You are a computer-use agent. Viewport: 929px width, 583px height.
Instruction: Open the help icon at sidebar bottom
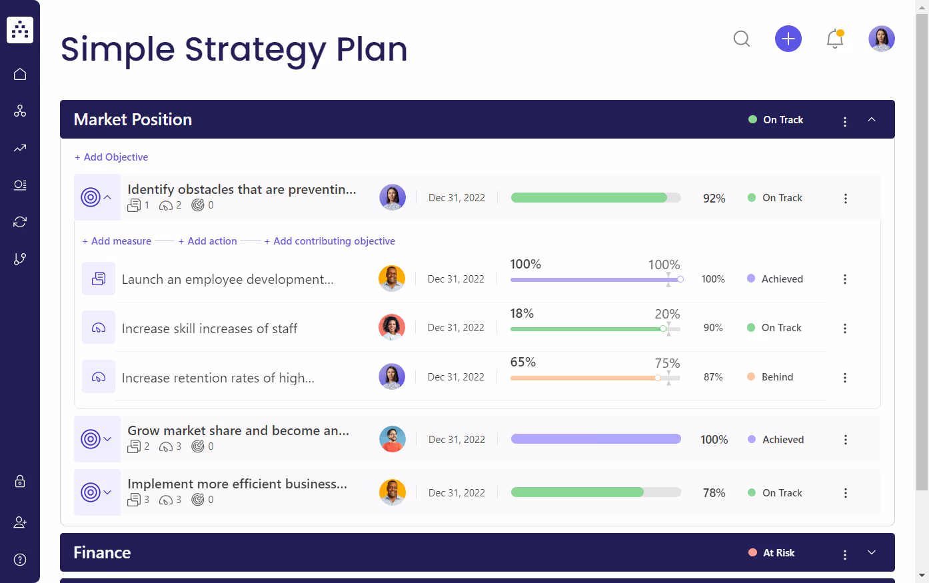[19, 559]
